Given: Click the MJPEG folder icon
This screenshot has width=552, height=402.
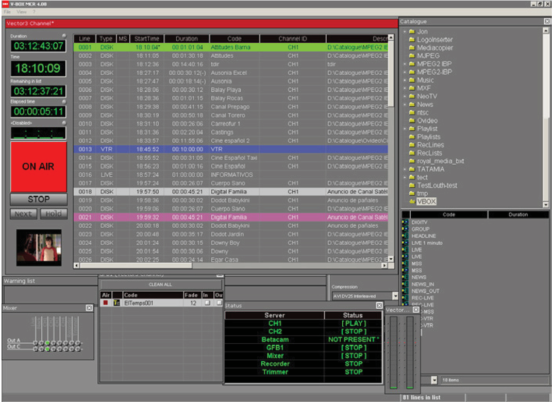Looking at the screenshot, I should (x=411, y=56).
